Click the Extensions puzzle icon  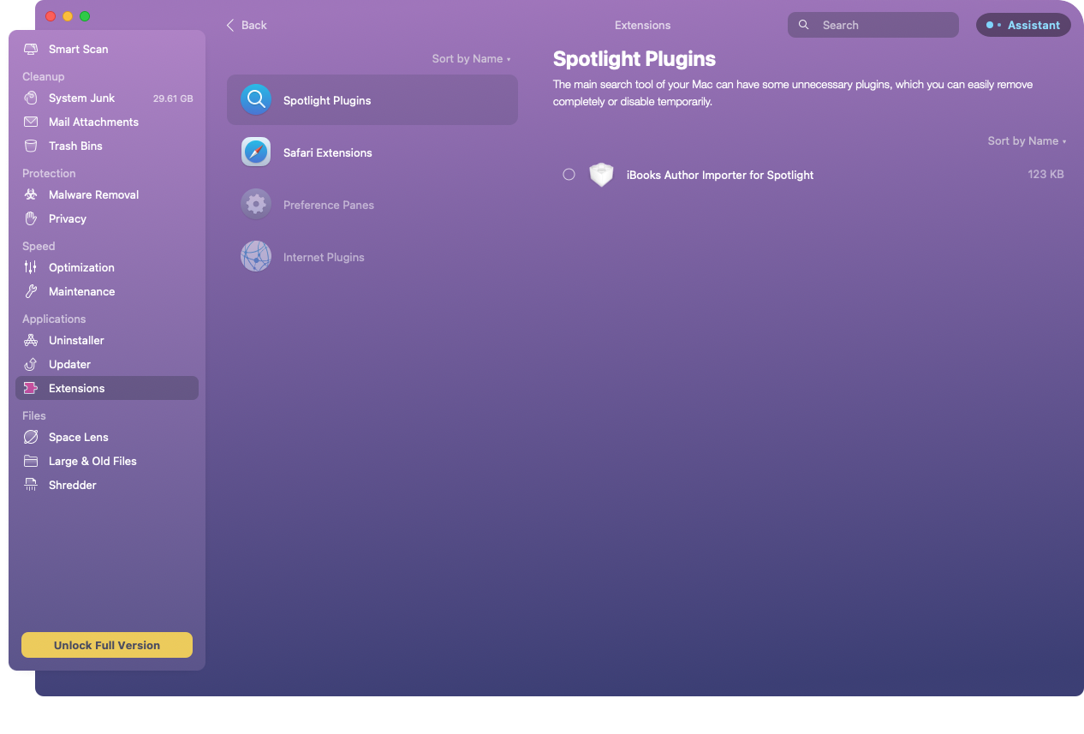(31, 388)
